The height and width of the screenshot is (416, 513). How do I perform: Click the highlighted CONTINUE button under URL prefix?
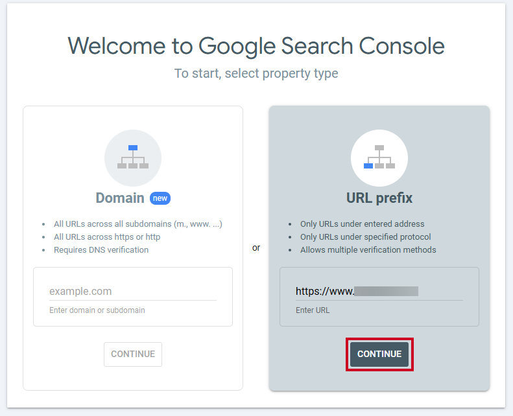379,354
